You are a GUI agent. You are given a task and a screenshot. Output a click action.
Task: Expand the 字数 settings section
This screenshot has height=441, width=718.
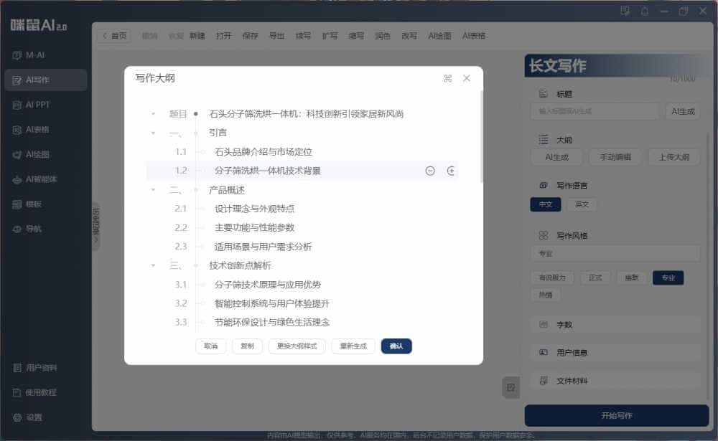pos(567,324)
